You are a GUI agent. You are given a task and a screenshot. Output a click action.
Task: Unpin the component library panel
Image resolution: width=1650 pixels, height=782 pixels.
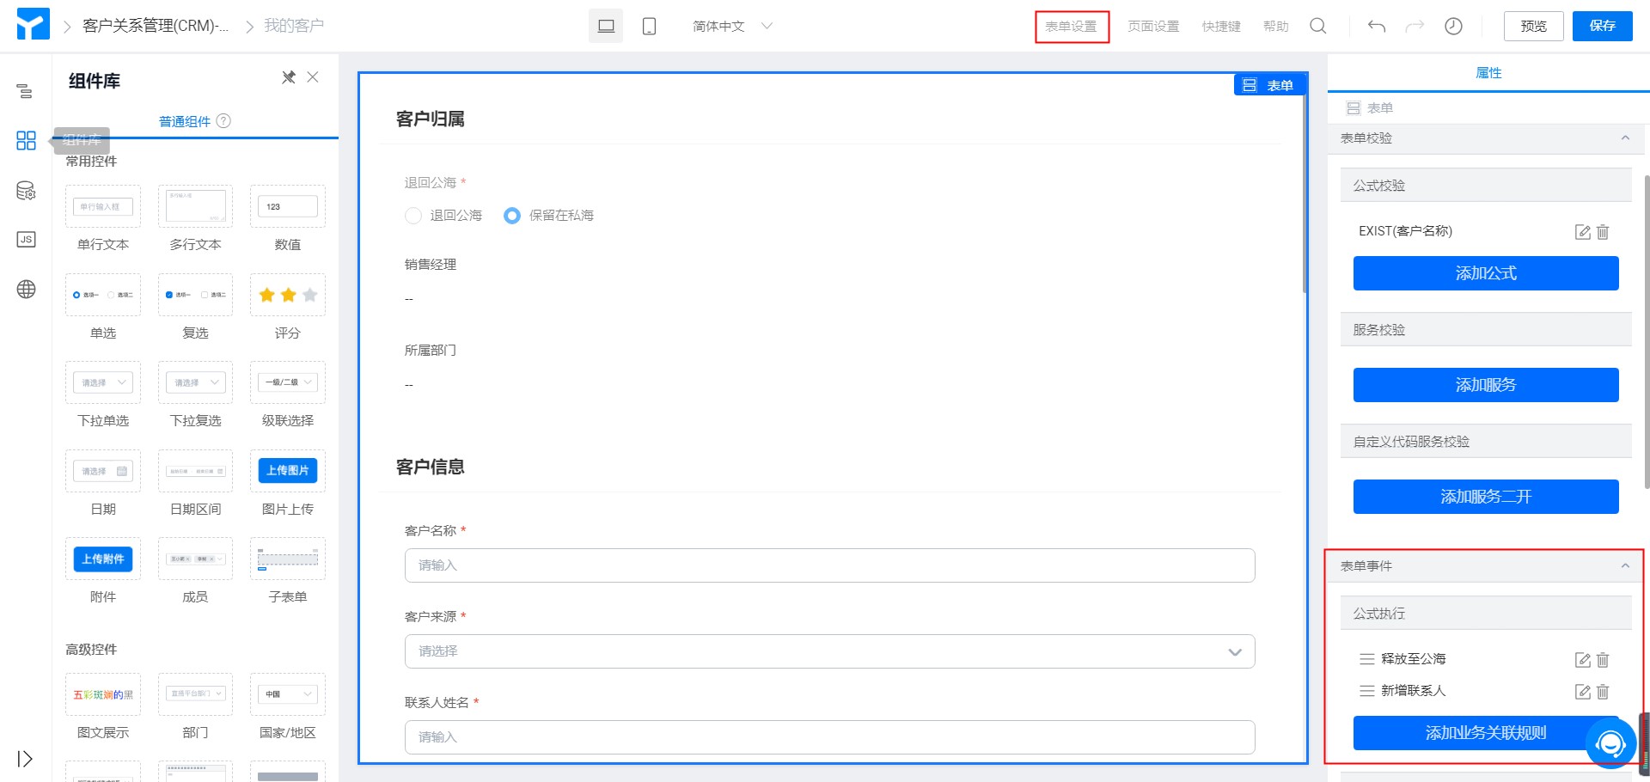(x=289, y=77)
